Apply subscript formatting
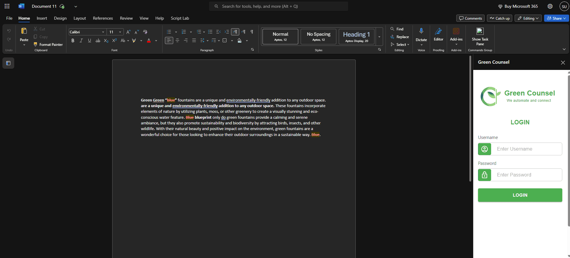This screenshot has width=570, height=258. [106, 40]
